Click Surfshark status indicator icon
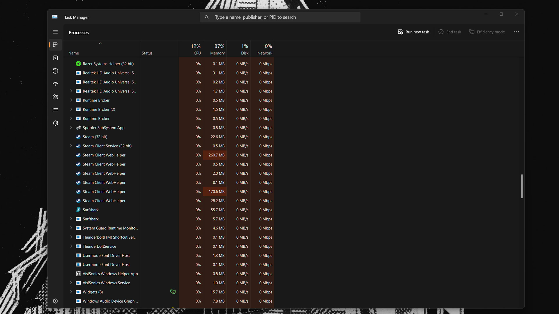This screenshot has height=314, width=559. pos(78,210)
